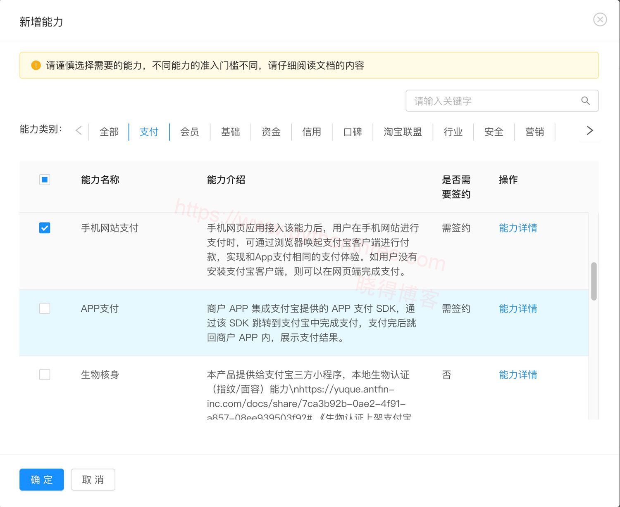Click the 取消 cancel button
This screenshot has height=507, width=620.
pyautogui.click(x=93, y=479)
